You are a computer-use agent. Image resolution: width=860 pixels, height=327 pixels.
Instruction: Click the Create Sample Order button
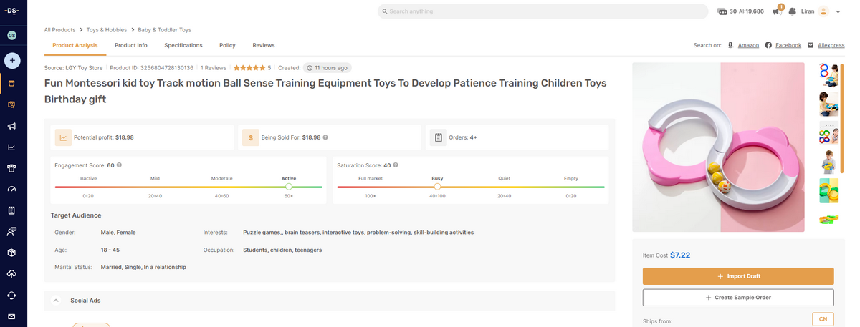pyautogui.click(x=737, y=297)
